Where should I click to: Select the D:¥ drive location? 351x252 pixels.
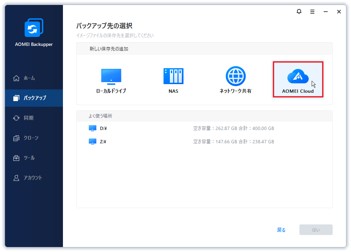(204, 128)
